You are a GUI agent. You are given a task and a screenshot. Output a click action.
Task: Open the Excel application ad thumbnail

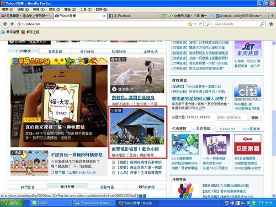tap(185, 144)
